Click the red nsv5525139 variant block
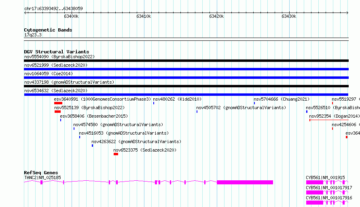This screenshot has height=207, width=360. [57, 112]
